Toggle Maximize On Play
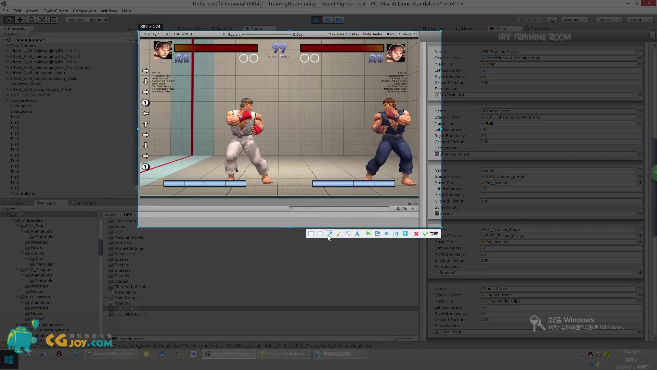Image resolution: width=657 pixels, height=370 pixels. coord(344,34)
